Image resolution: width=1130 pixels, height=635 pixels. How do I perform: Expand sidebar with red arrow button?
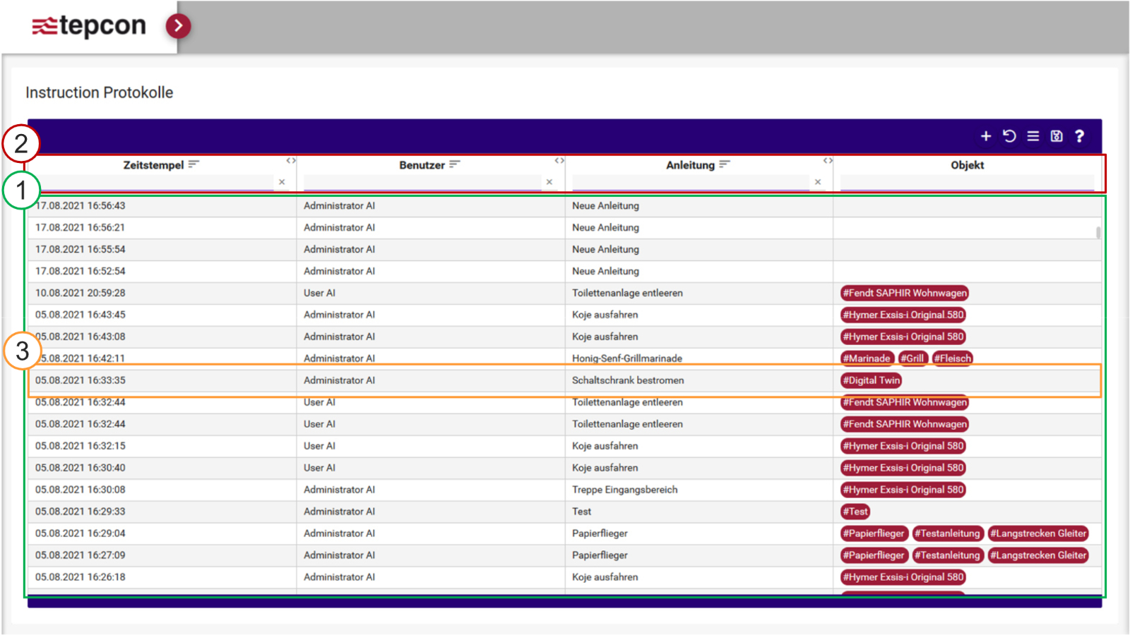coord(178,26)
